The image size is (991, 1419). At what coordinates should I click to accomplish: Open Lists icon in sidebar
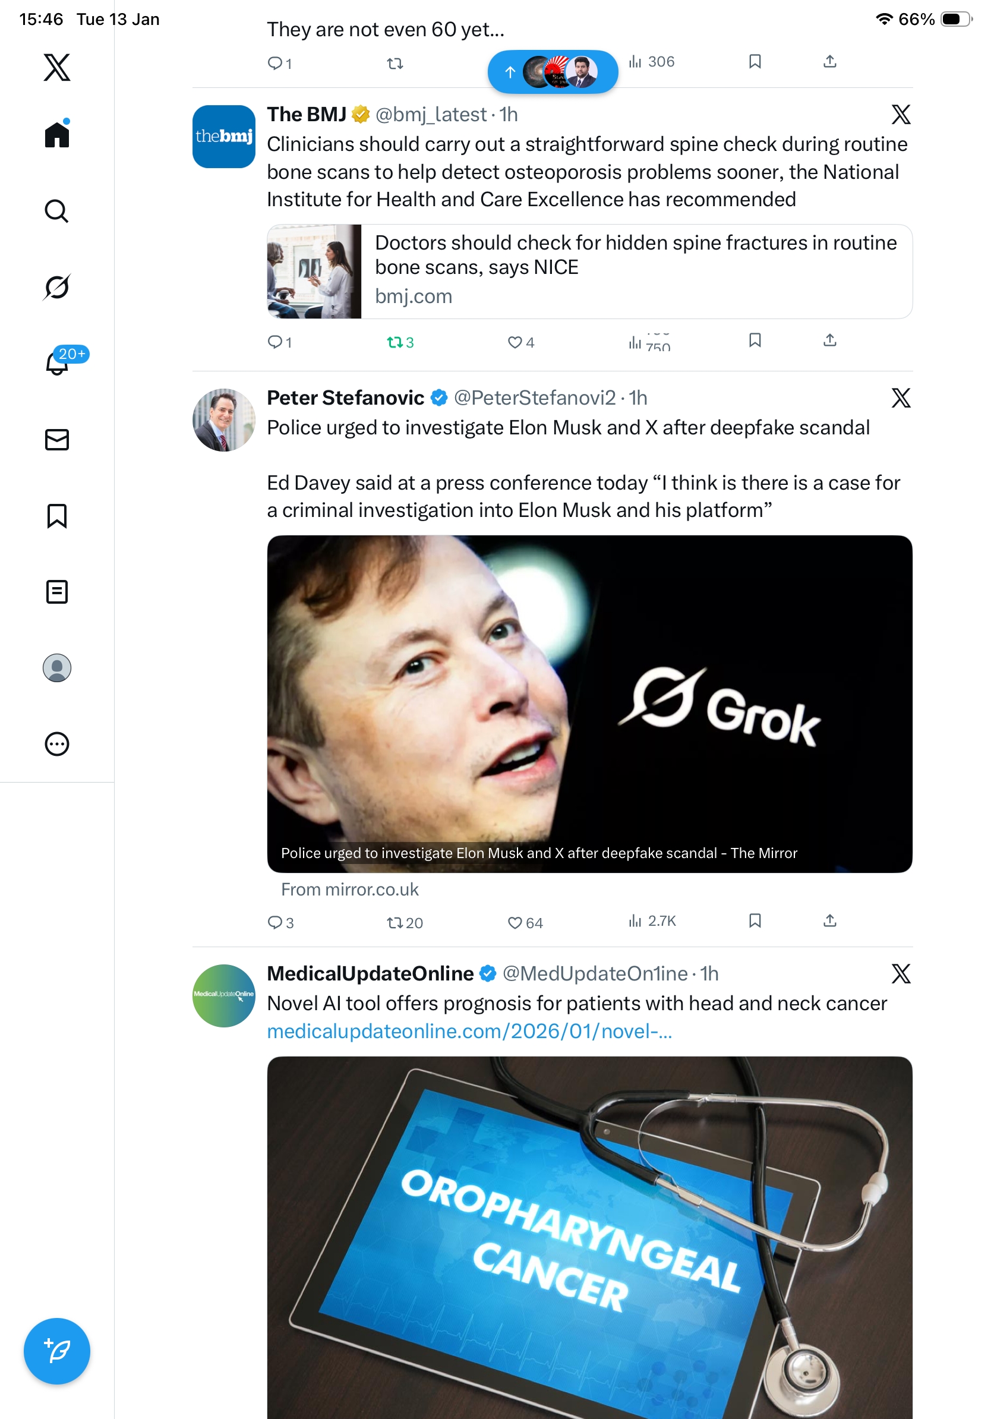point(57,591)
